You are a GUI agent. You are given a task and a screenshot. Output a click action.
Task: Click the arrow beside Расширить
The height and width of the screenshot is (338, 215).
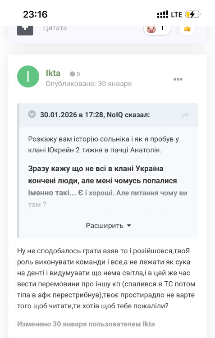coord(129,225)
